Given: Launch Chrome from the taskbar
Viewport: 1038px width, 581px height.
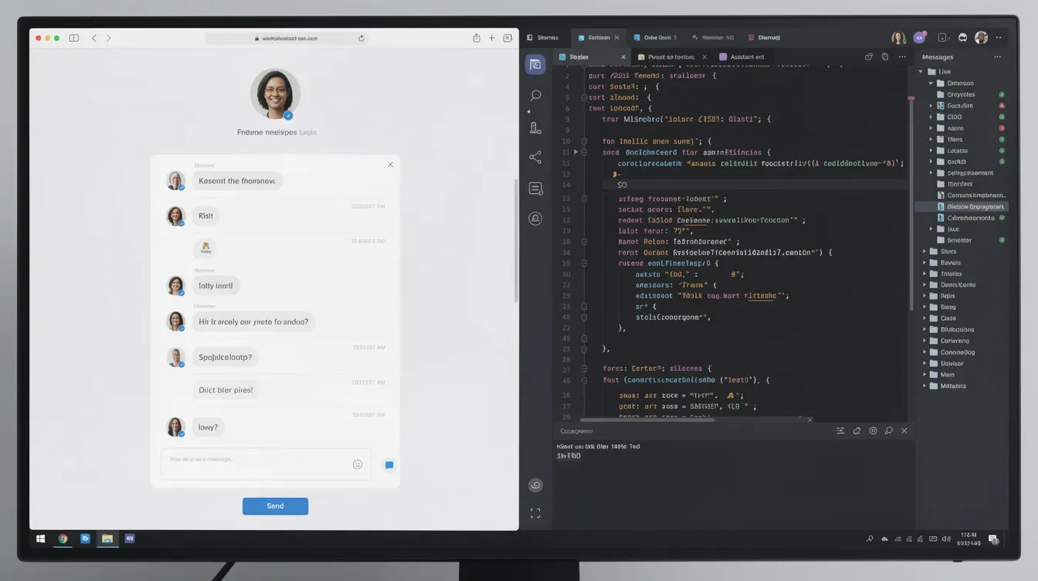Looking at the screenshot, I should click(63, 539).
